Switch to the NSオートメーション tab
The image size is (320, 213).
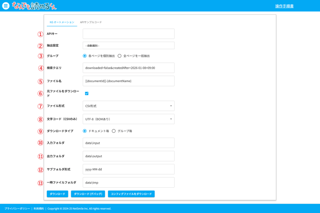click(62, 22)
